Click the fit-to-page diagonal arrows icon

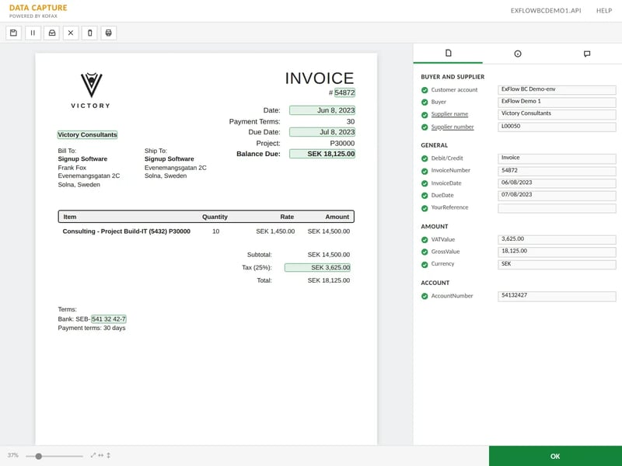[x=93, y=455]
